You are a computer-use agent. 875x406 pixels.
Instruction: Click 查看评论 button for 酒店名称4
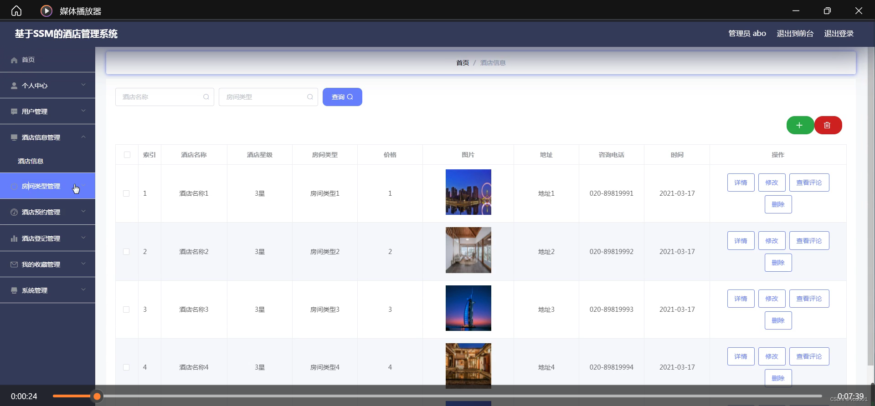coord(809,356)
